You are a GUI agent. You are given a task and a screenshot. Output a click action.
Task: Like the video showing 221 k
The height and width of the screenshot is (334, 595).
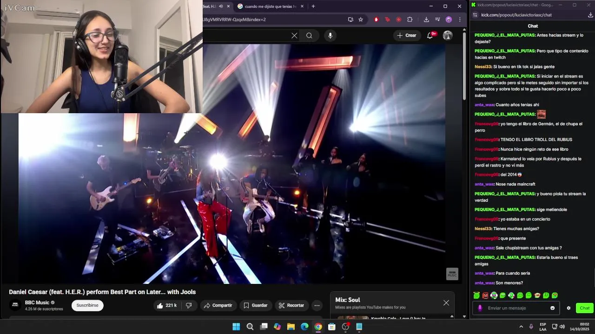[166, 305]
